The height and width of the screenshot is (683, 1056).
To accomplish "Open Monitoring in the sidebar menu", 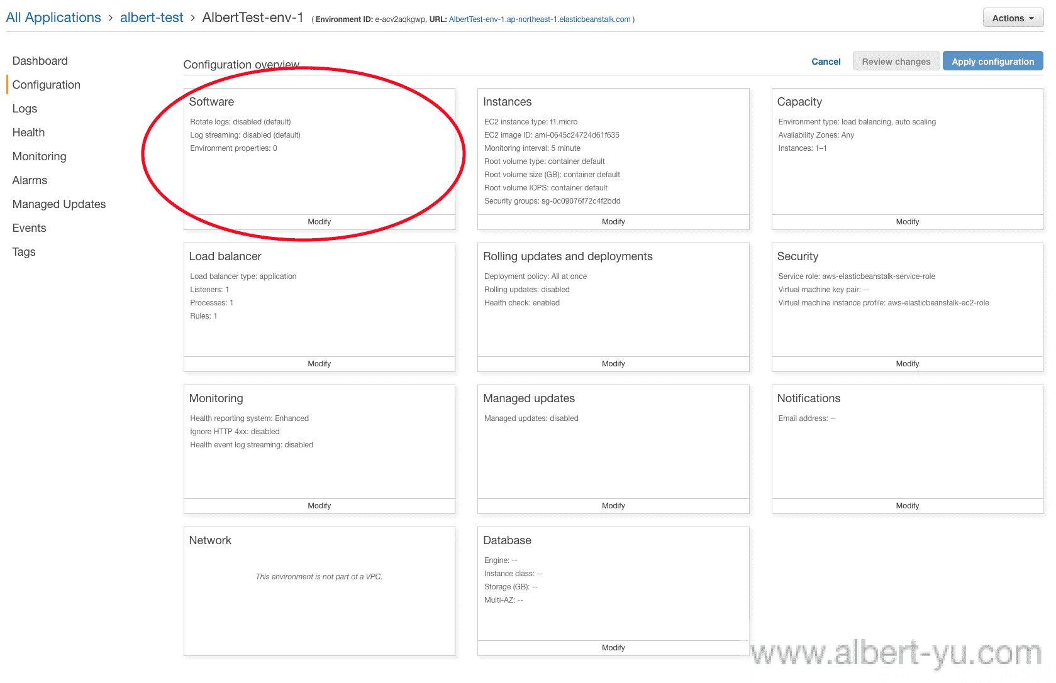I will tap(40, 156).
